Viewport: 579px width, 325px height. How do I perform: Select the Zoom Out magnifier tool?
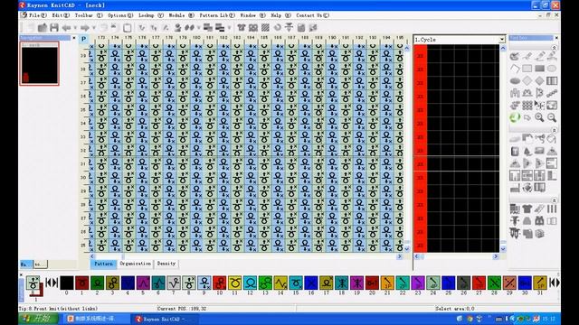[x=552, y=117]
